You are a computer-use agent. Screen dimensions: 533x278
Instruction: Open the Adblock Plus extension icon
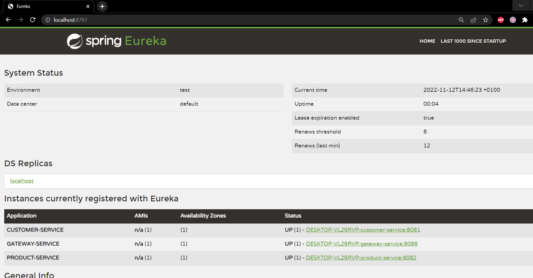point(500,20)
